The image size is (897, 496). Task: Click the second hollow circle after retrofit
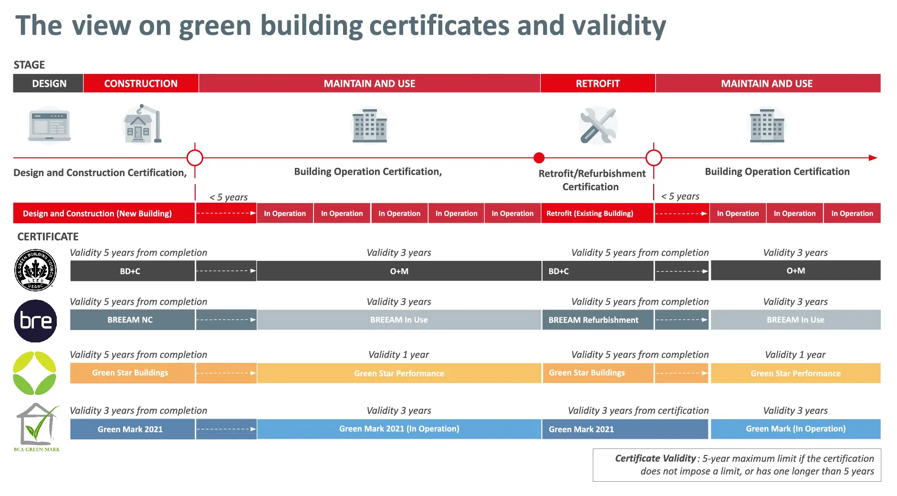point(654,158)
